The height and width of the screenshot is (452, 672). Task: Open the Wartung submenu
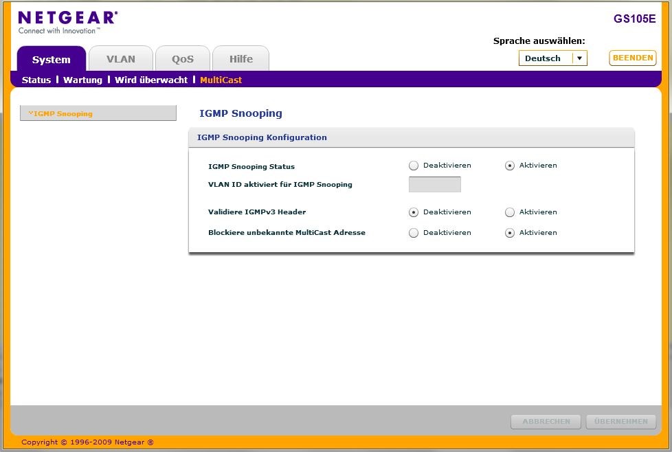tap(82, 80)
